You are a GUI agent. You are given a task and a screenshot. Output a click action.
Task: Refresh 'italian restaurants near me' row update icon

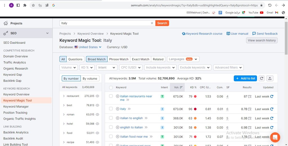(272, 96)
